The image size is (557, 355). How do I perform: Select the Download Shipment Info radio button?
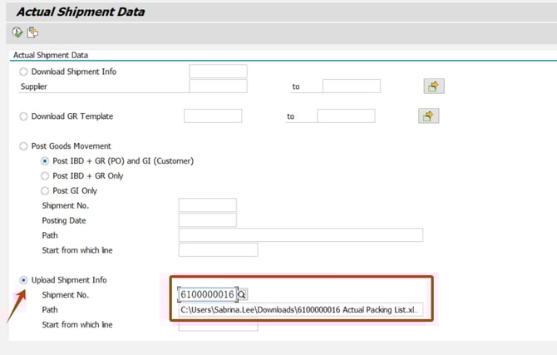pos(23,71)
